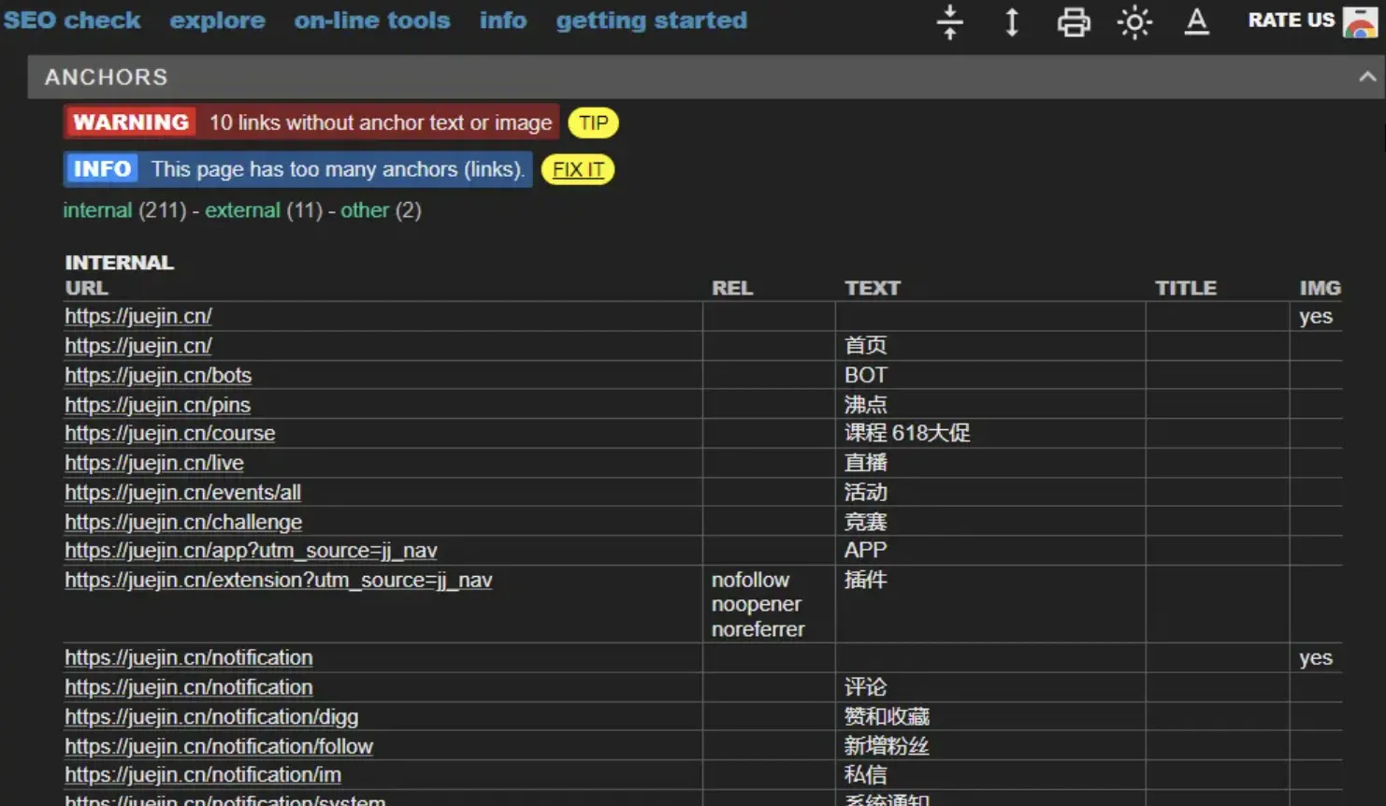Toggle the light/dark theme sun icon
The width and height of the screenshot is (1386, 806).
[1134, 22]
